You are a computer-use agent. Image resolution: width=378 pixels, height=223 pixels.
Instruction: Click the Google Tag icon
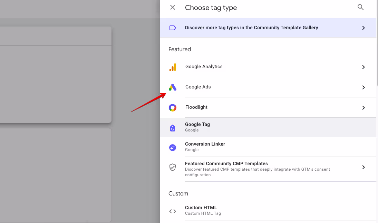[173, 128]
